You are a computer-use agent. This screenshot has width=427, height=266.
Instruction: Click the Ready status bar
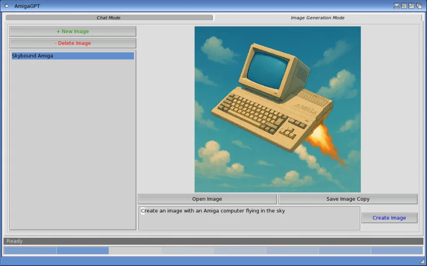point(213,241)
